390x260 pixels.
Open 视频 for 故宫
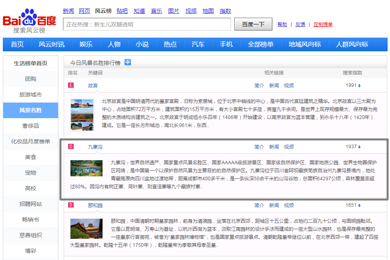point(289,86)
